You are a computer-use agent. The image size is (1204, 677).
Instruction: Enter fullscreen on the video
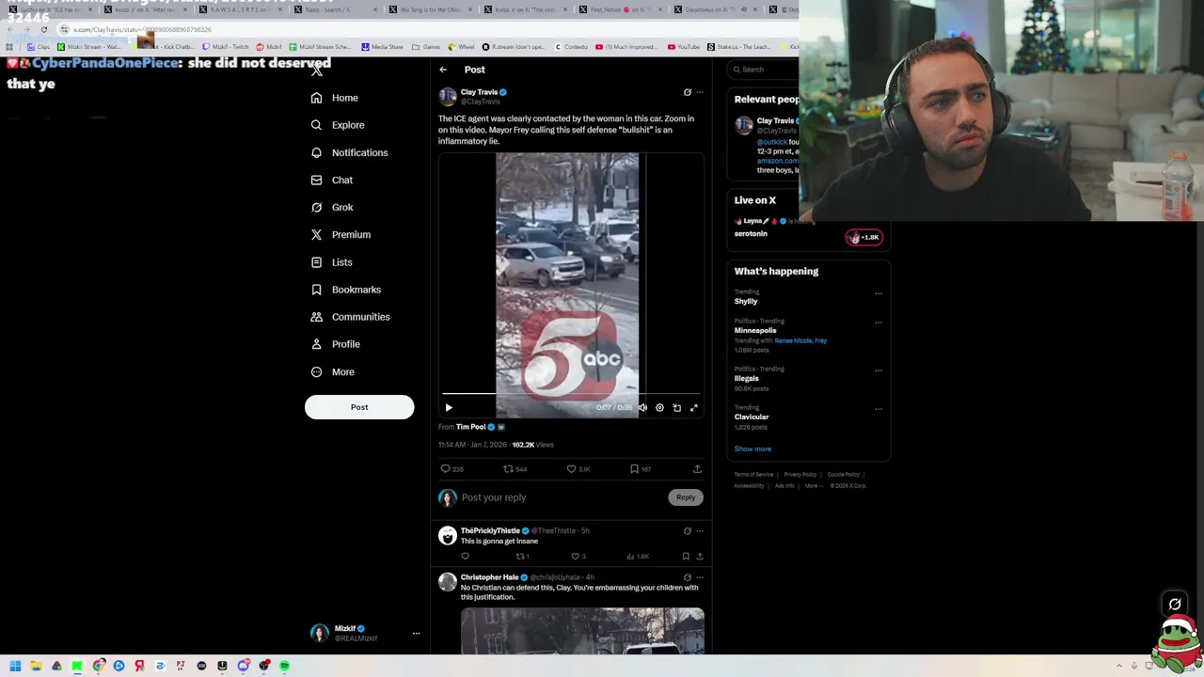click(693, 408)
